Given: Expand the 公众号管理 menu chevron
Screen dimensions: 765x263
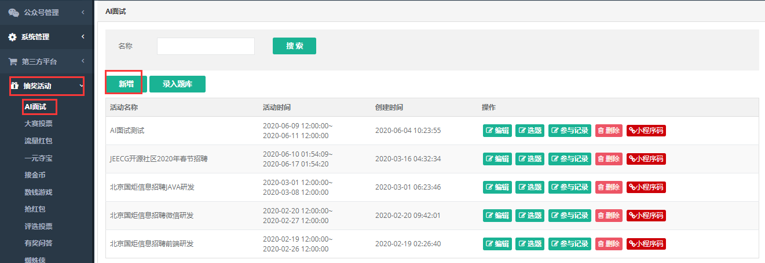Looking at the screenshot, I should pyautogui.click(x=83, y=12).
